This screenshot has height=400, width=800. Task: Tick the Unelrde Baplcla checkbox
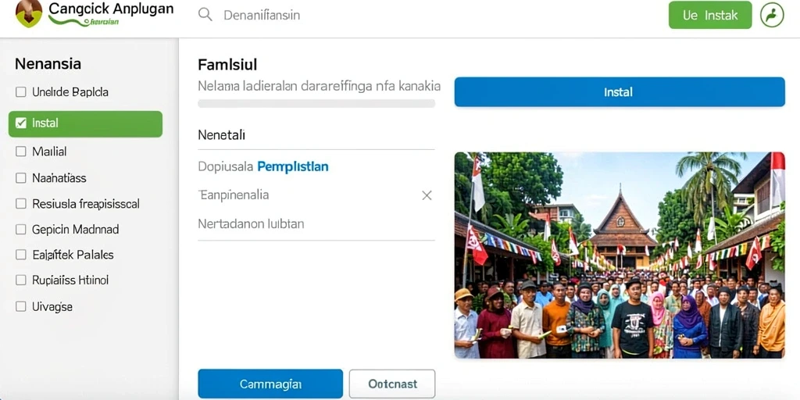click(x=21, y=92)
